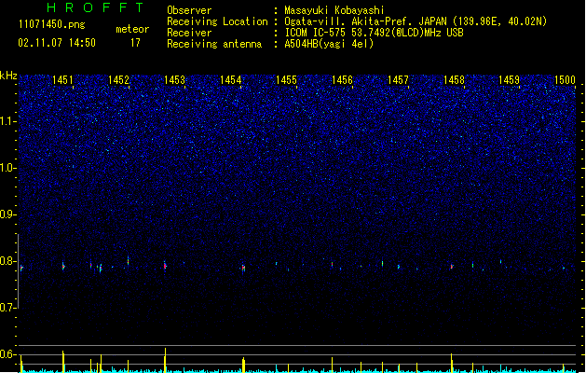Click the 0.9 kHz frequency label
Viewport: 586px width, 373px height.
[x=8, y=214]
